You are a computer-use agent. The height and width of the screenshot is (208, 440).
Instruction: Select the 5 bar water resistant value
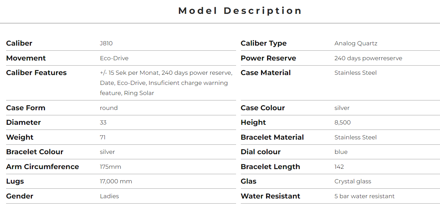pos(365,196)
